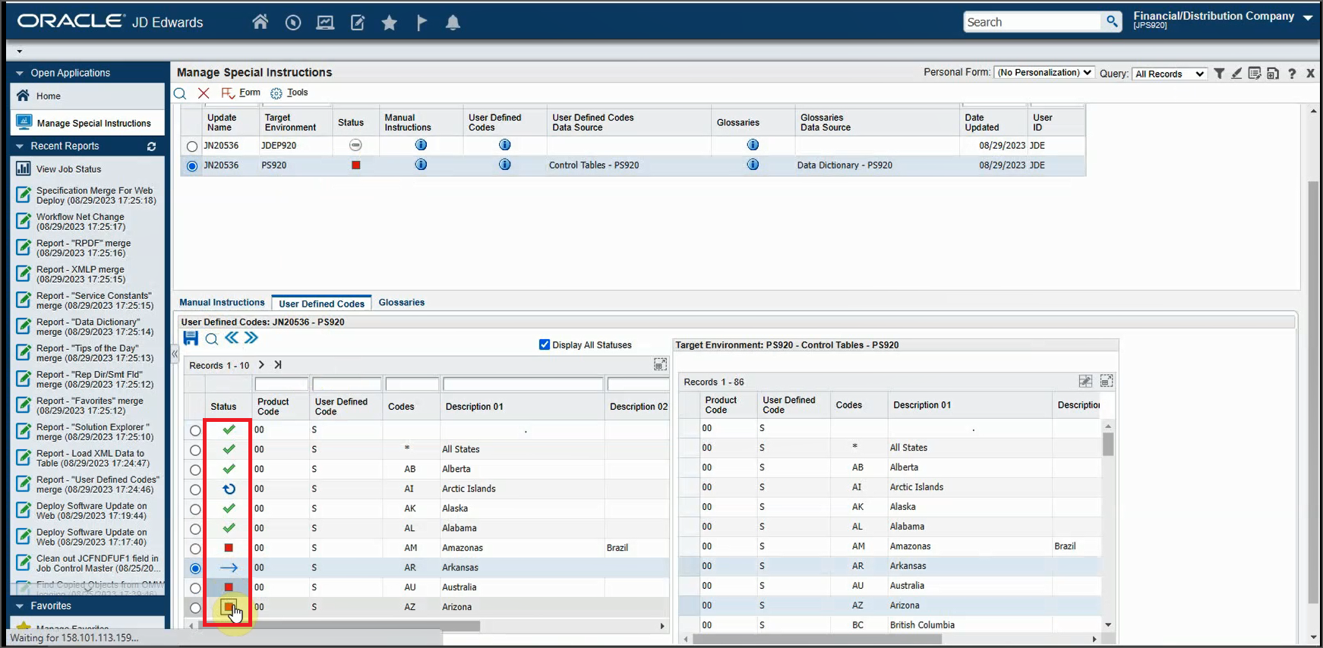Select the Australia row radio button
Image resolution: width=1323 pixels, height=648 pixels.
(x=195, y=588)
